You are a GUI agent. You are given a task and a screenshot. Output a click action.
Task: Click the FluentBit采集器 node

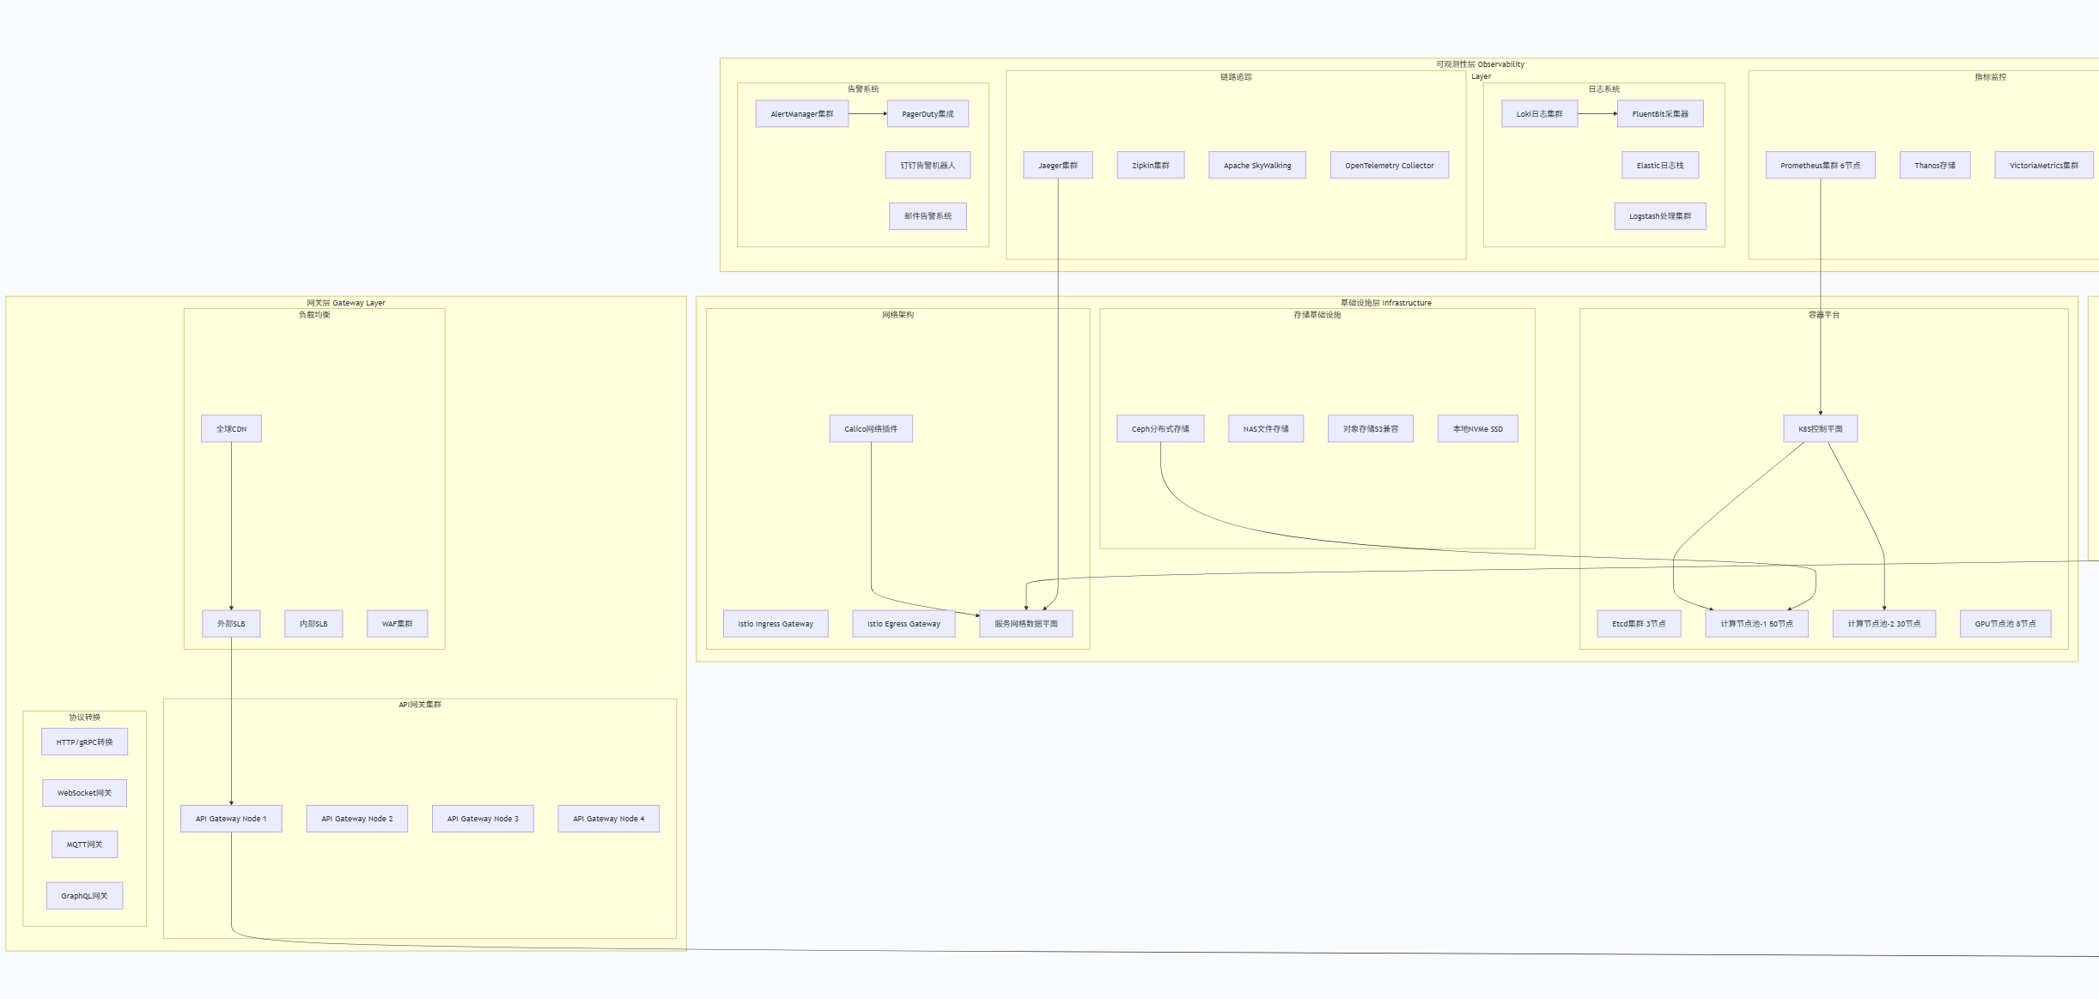1659,114
